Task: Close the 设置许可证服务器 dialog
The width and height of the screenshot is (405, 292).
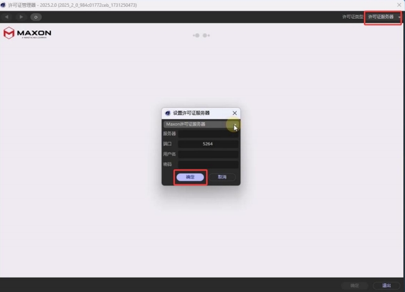Action: 234,113
